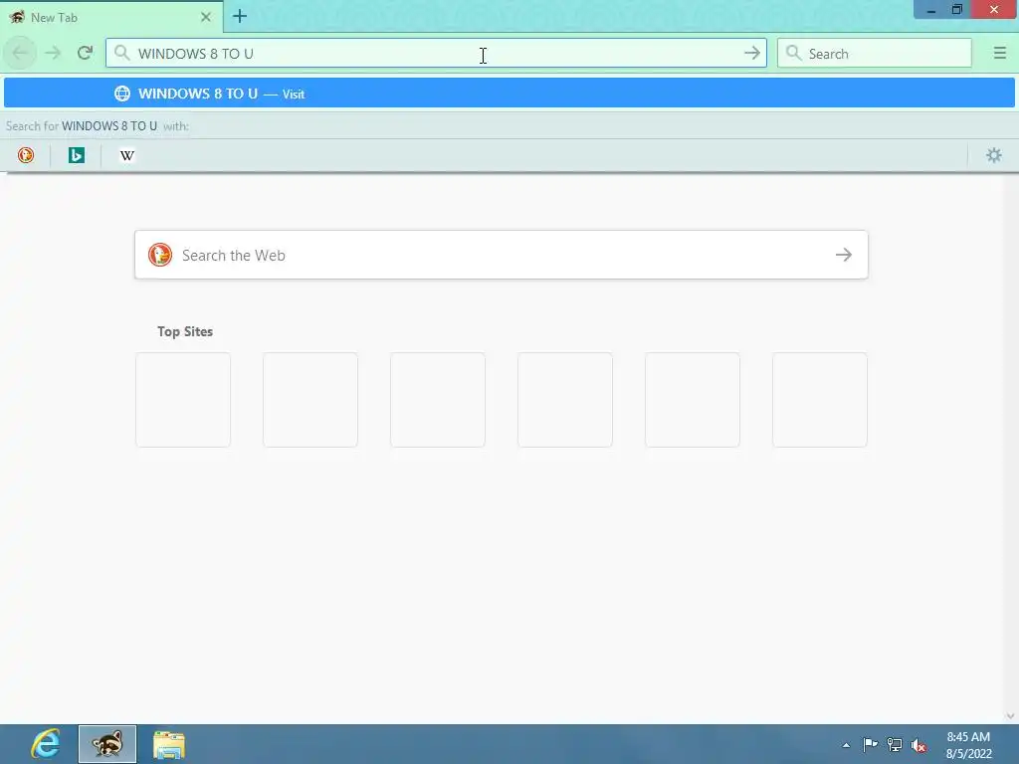
Task: Select the New Tab tab
Action: (x=111, y=18)
